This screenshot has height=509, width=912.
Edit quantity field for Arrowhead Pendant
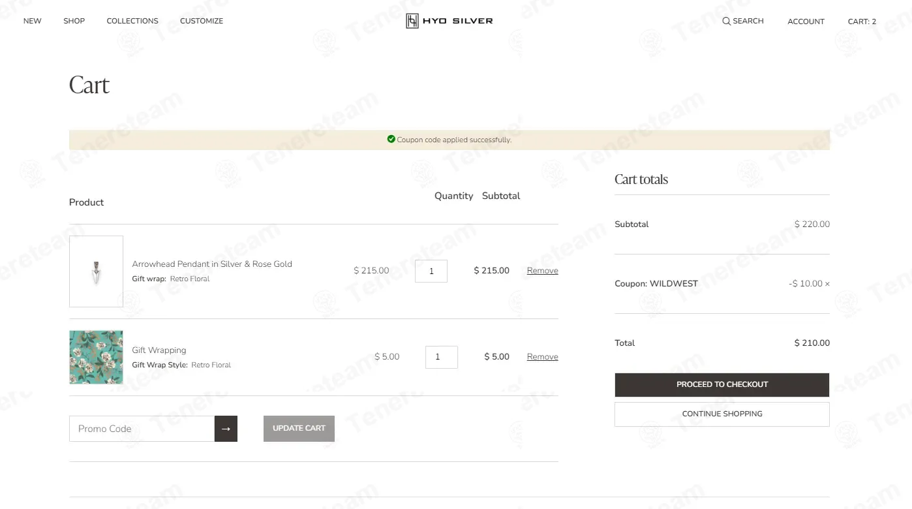(431, 271)
